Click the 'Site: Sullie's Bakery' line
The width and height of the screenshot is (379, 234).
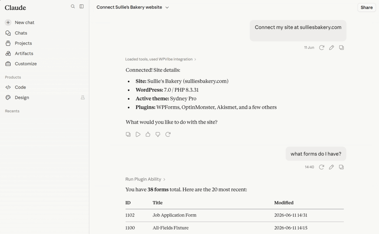[182, 81]
